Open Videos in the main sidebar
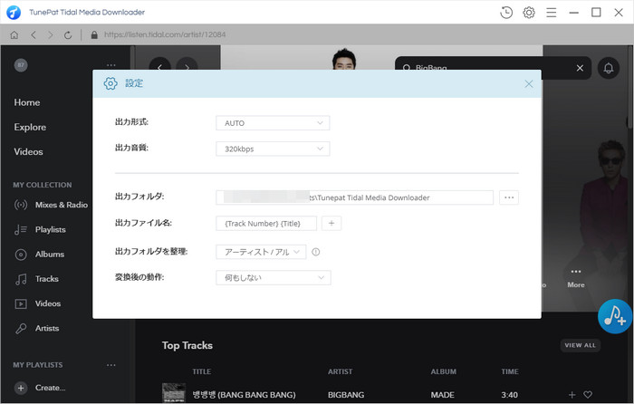The image size is (634, 404). (28, 151)
